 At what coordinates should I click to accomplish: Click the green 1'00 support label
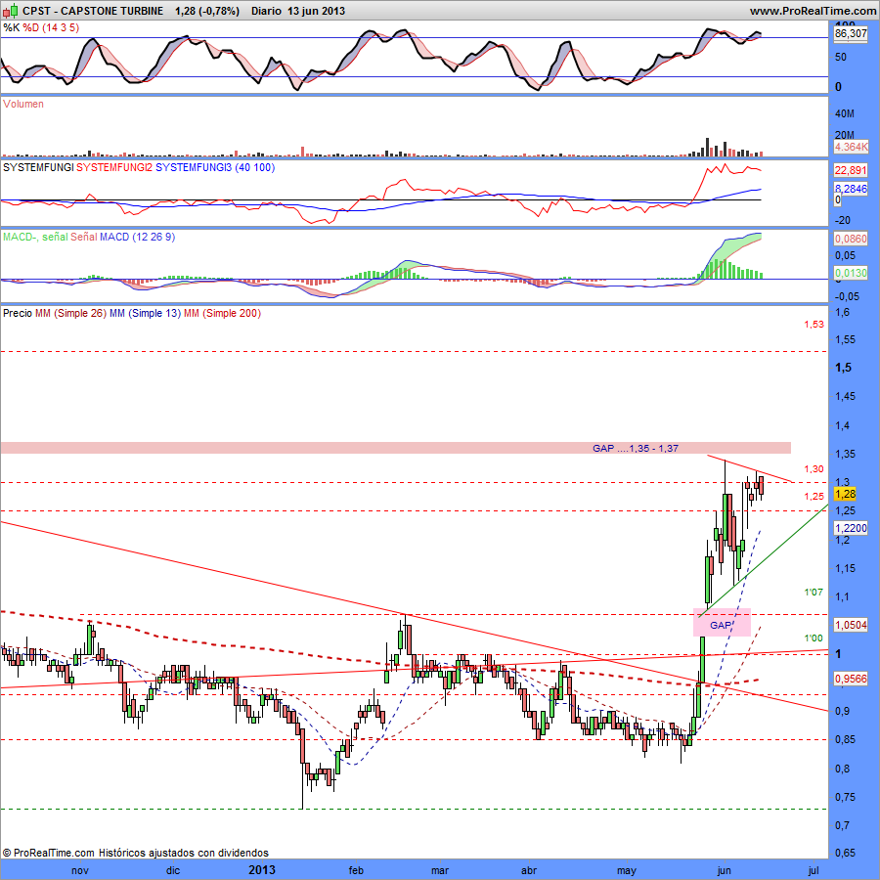click(814, 638)
